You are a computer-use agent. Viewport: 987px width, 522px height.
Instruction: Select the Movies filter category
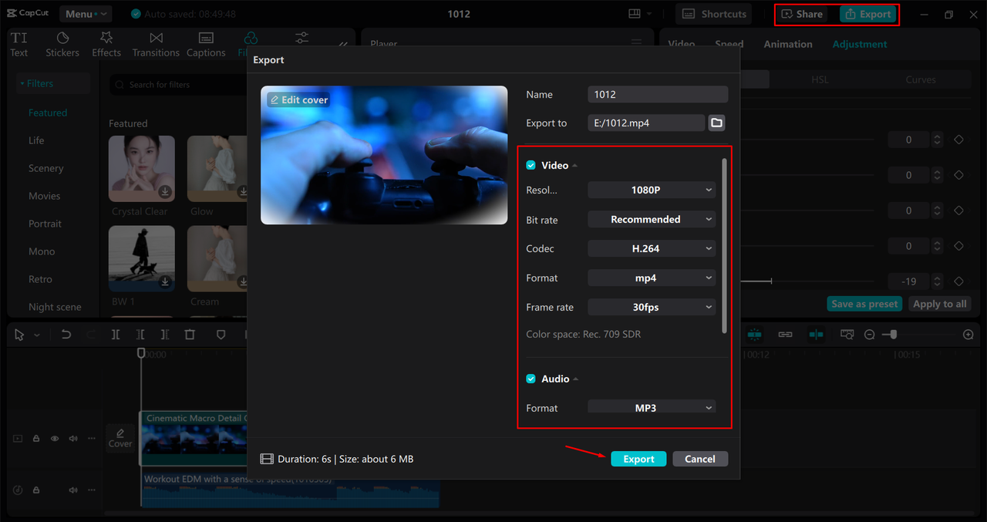point(44,196)
